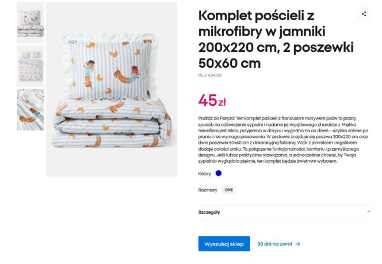View the second thumbnail of the made bed
The height and width of the screenshot is (264, 382).
point(30,66)
